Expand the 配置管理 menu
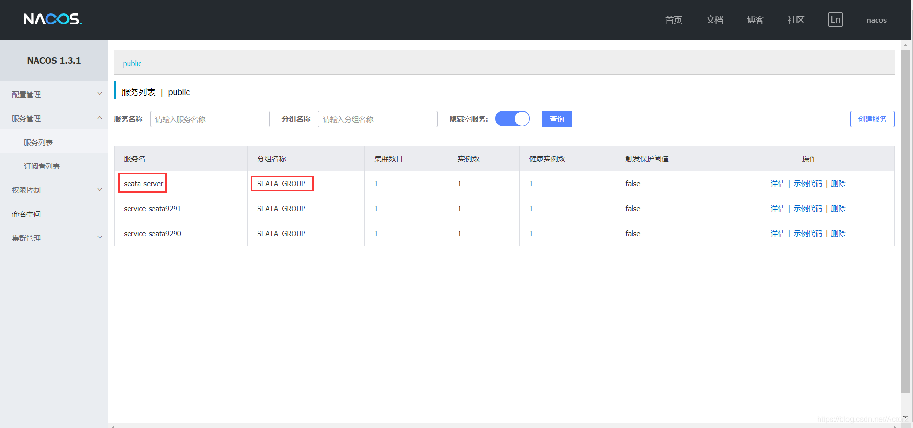 pyautogui.click(x=54, y=94)
